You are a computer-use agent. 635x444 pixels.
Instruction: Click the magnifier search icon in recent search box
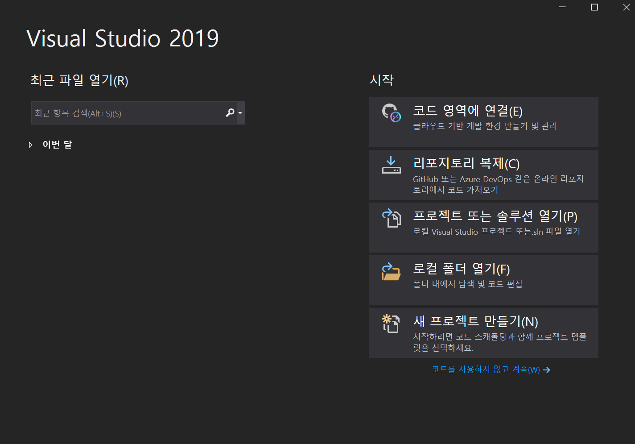pyautogui.click(x=230, y=113)
